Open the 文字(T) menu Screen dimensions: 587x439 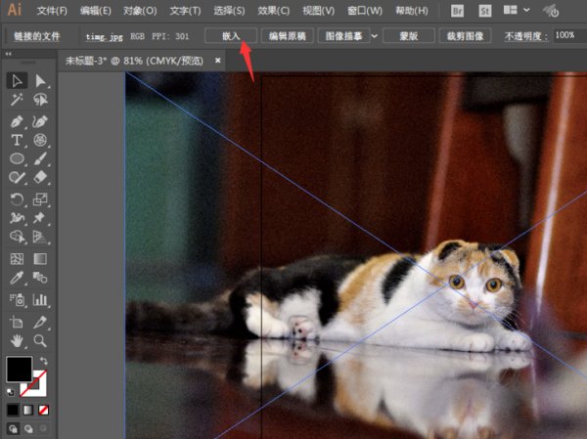(x=185, y=11)
